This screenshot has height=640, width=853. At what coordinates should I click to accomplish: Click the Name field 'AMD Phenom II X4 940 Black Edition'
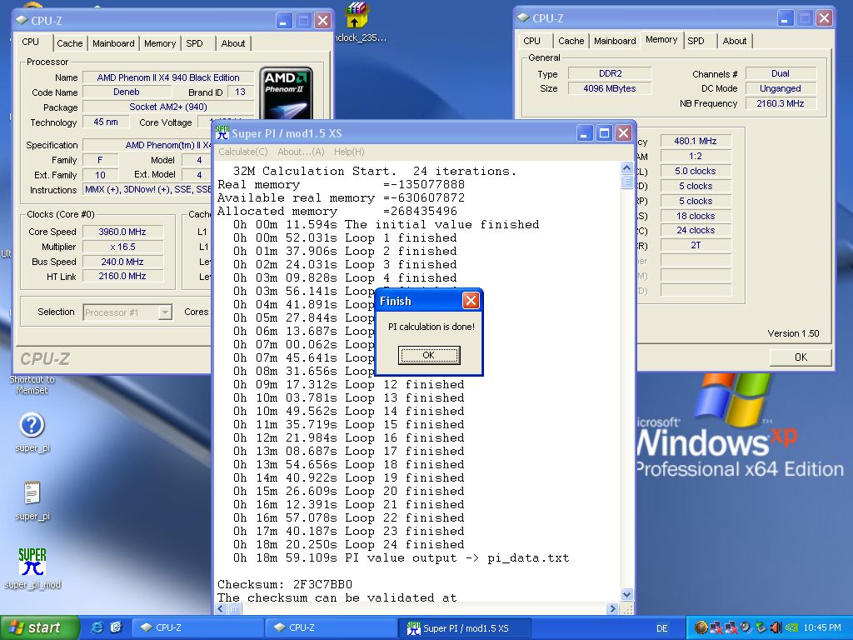pos(168,77)
